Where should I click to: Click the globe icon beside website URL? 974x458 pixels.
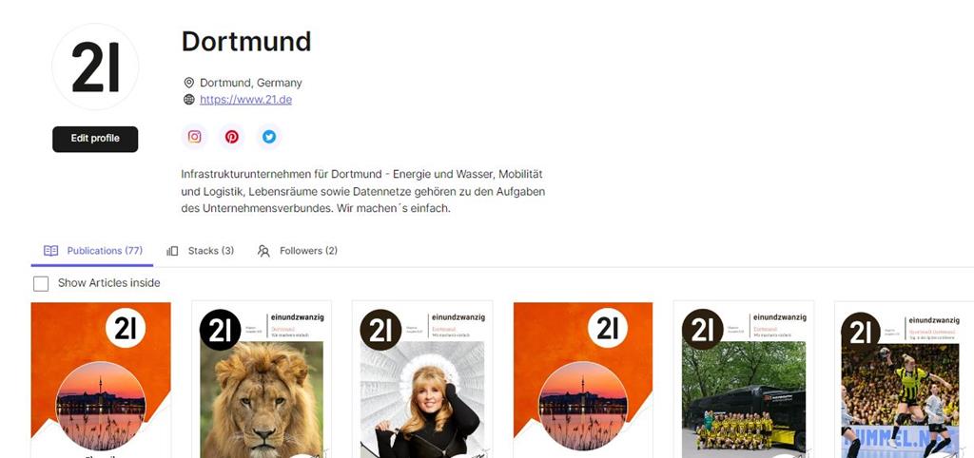coord(189,99)
